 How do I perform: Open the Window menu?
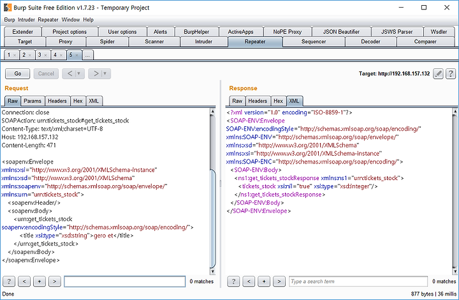(71, 20)
